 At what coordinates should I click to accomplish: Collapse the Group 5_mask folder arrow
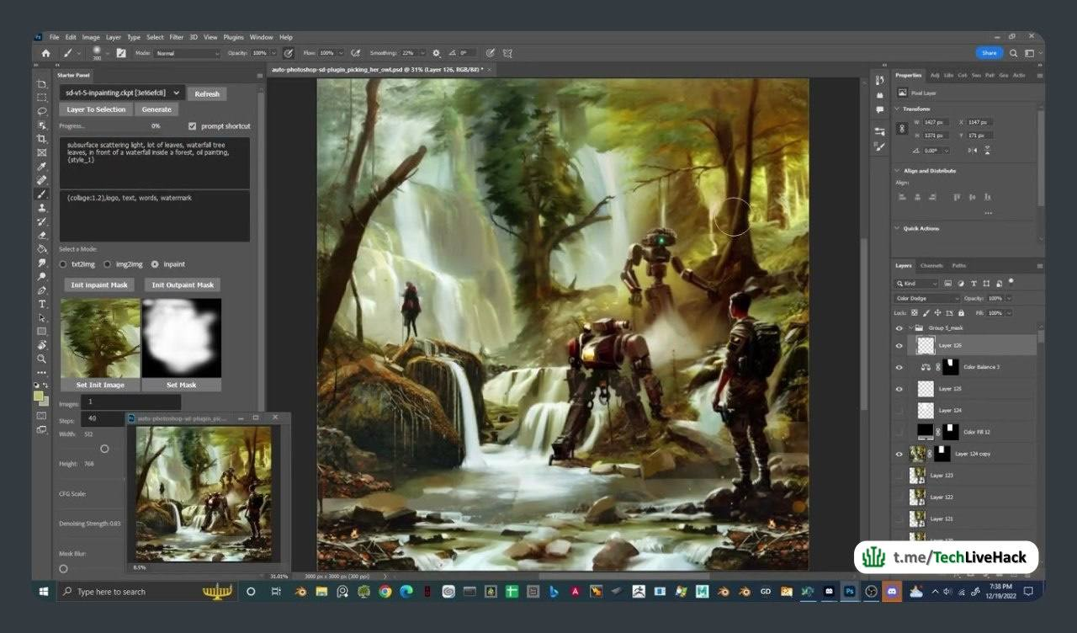(x=910, y=328)
